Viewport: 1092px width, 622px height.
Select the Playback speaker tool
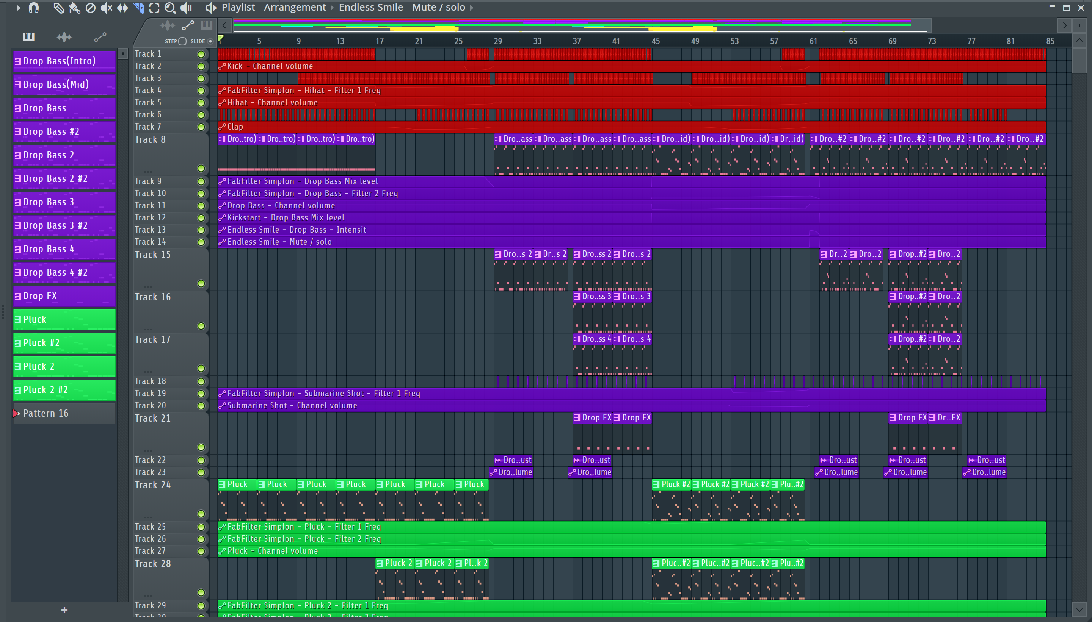tap(186, 8)
